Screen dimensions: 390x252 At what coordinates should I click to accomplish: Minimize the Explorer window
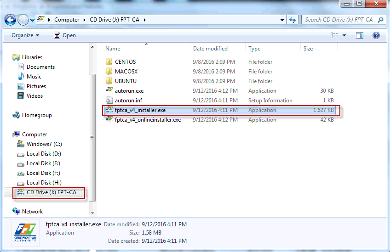tap(347, 4)
